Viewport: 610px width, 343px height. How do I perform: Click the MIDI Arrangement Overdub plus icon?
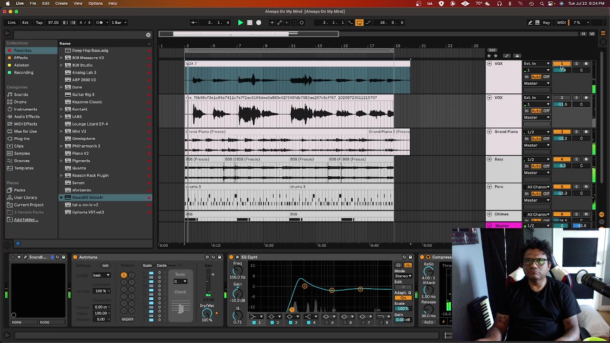pyautogui.click(x=272, y=22)
